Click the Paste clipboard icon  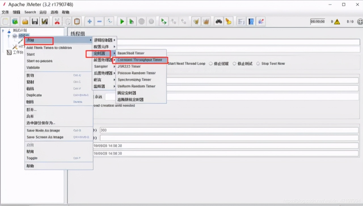77,21
